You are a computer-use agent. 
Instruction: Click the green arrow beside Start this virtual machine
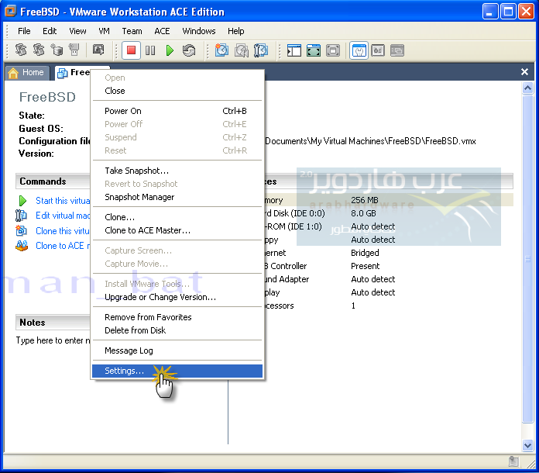tap(22, 201)
